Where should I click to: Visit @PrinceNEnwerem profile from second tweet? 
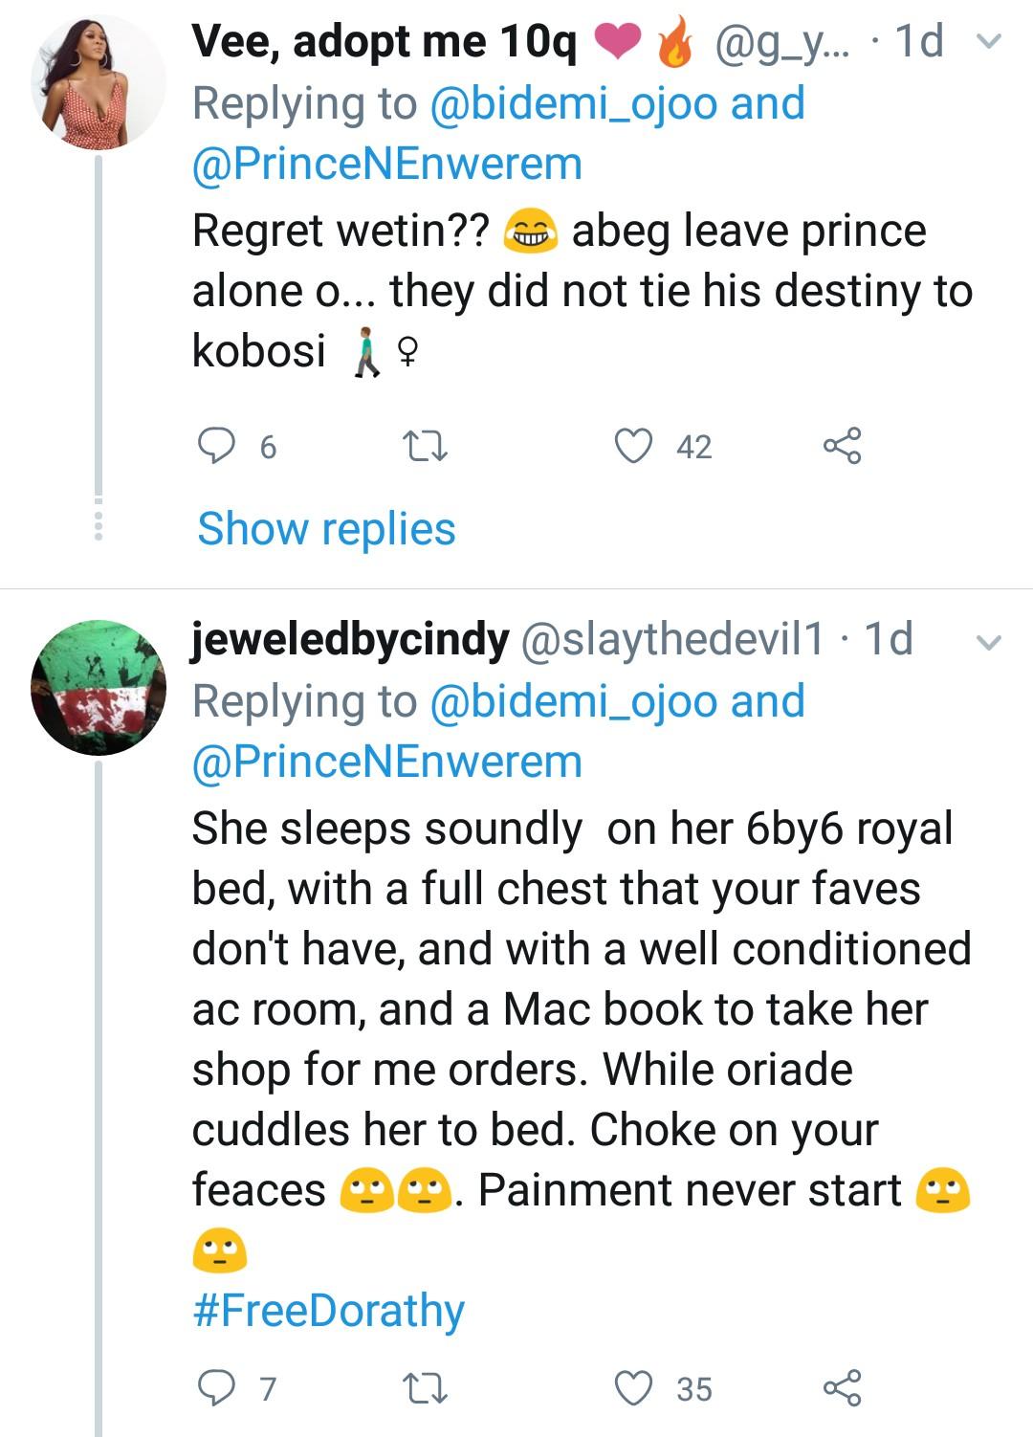coord(387,762)
